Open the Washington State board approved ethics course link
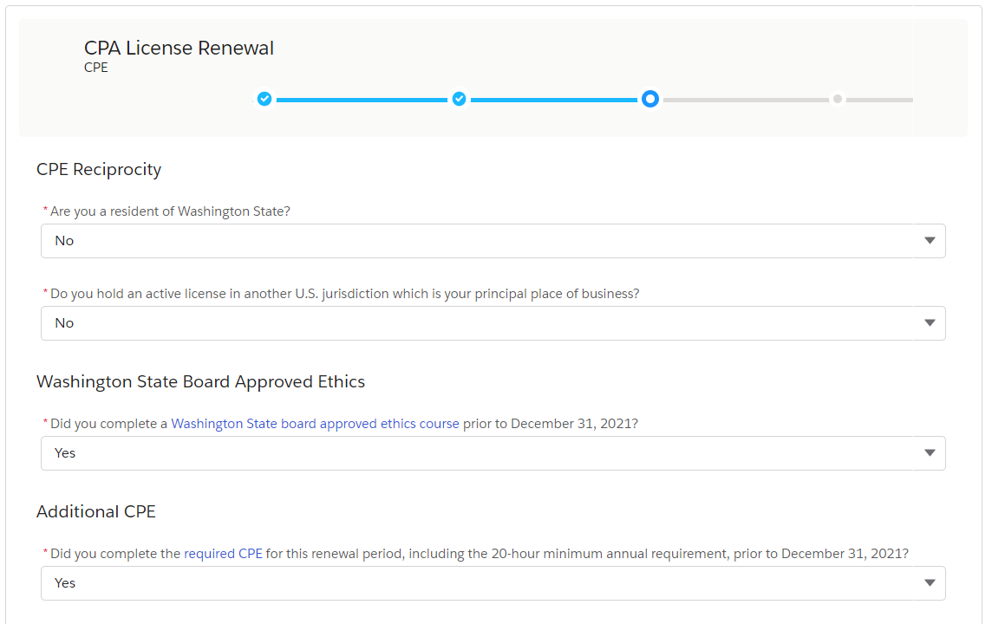 coord(315,424)
